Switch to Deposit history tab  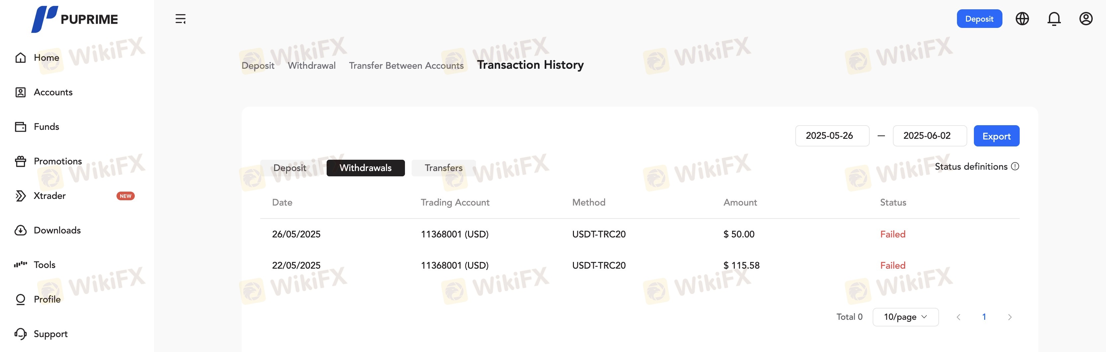[290, 168]
